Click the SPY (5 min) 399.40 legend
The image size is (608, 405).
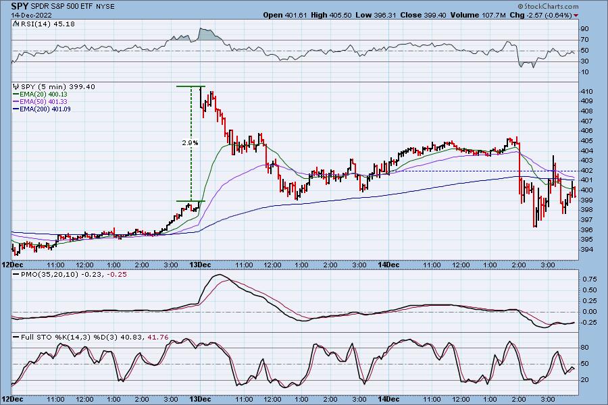(x=58, y=87)
